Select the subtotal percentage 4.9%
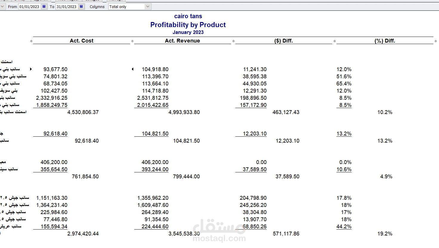Image resolution: width=439 pixels, height=248 pixels. pos(386,177)
